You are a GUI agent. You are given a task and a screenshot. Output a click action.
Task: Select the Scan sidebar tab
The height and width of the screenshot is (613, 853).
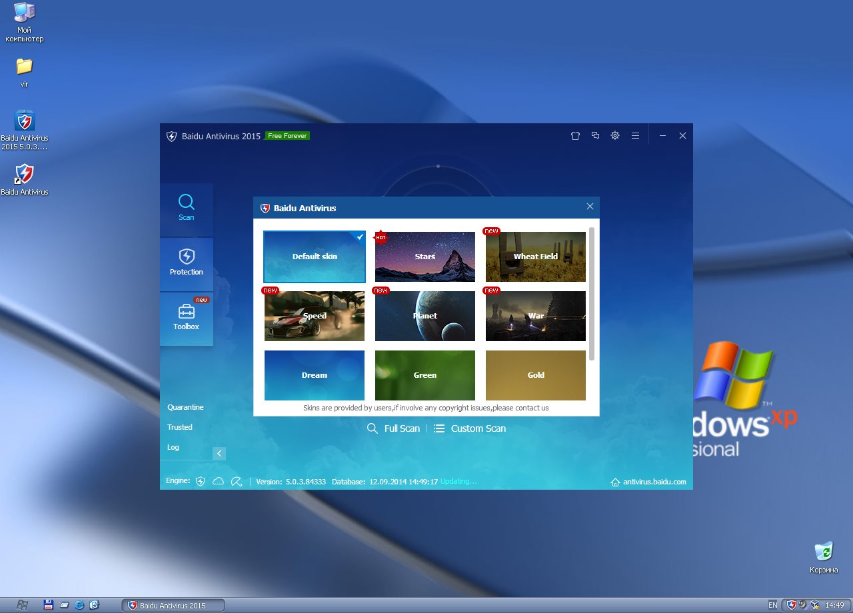click(187, 210)
